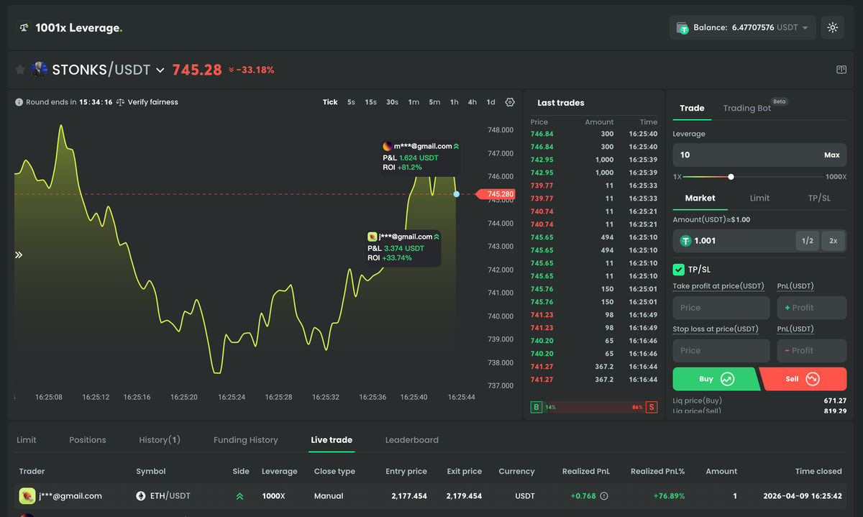Click the green B buy ratio icon
The image size is (863, 517).
[536, 407]
